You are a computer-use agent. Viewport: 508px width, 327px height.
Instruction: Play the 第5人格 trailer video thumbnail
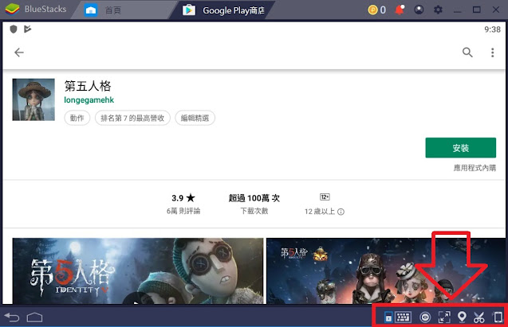138,271
